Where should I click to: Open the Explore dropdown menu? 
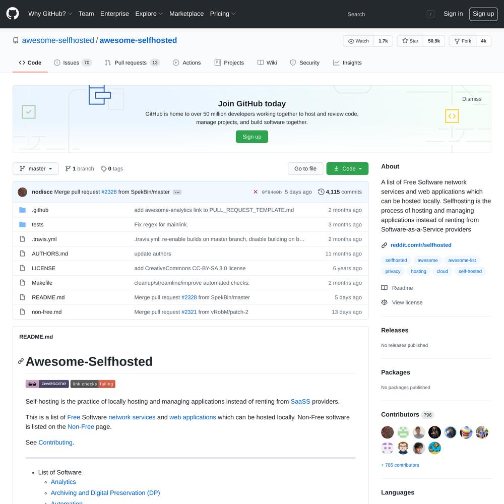[x=149, y=14]
